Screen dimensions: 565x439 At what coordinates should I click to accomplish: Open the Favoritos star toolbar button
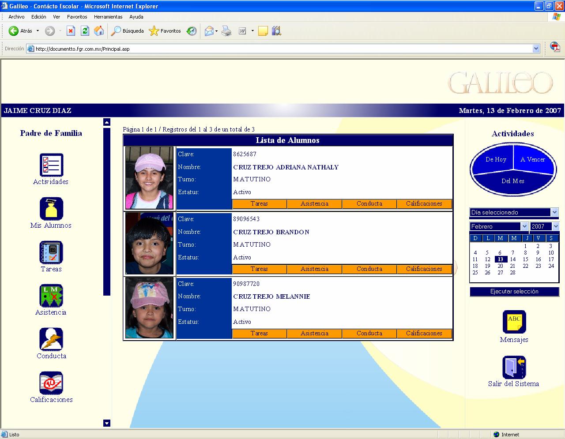(165, 31)
